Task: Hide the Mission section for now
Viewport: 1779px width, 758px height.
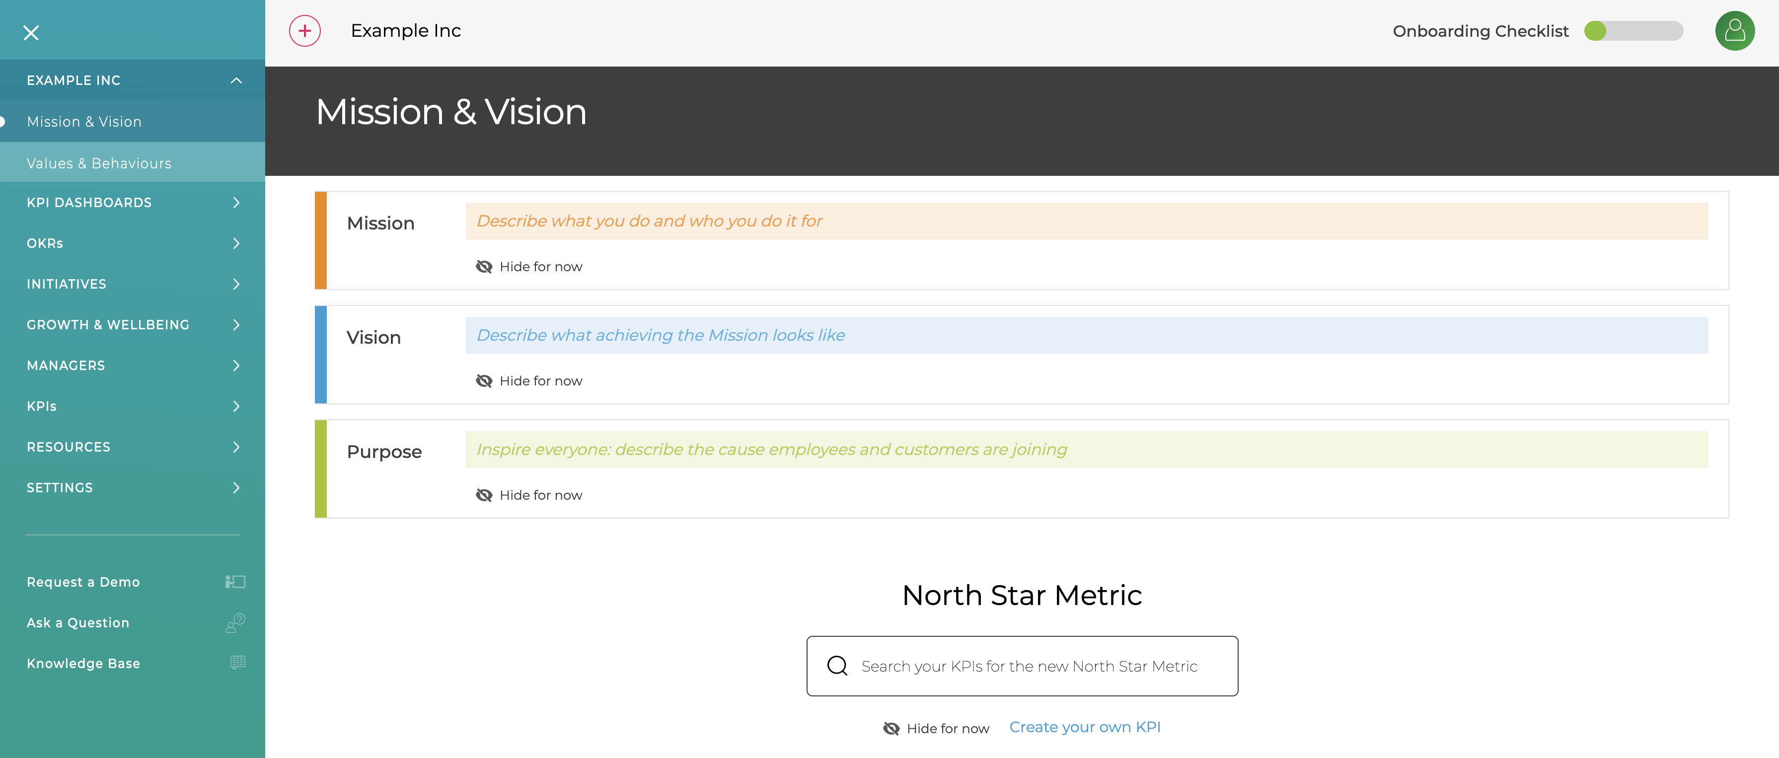Action: tap(541, 266)
